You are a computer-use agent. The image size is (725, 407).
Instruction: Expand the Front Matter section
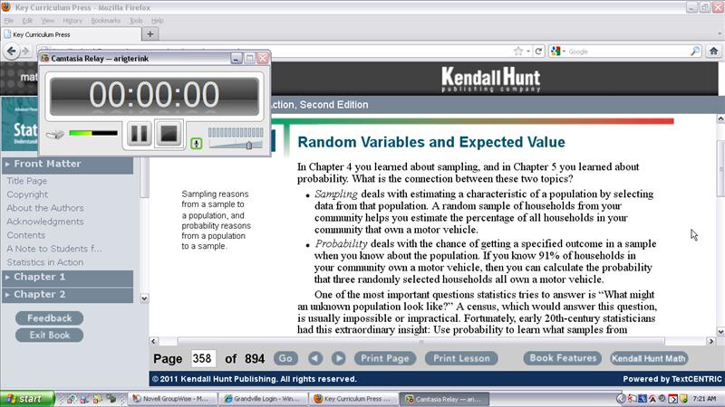click(x=67, y=164)
